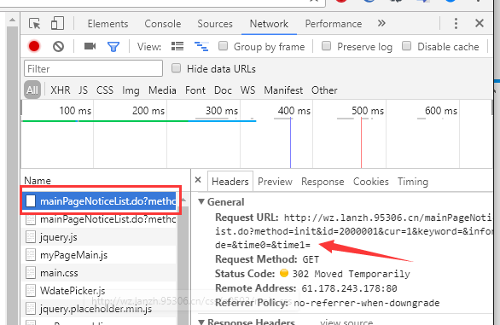Open the Sources tab
Screen dimensions: 500x325
215,24
